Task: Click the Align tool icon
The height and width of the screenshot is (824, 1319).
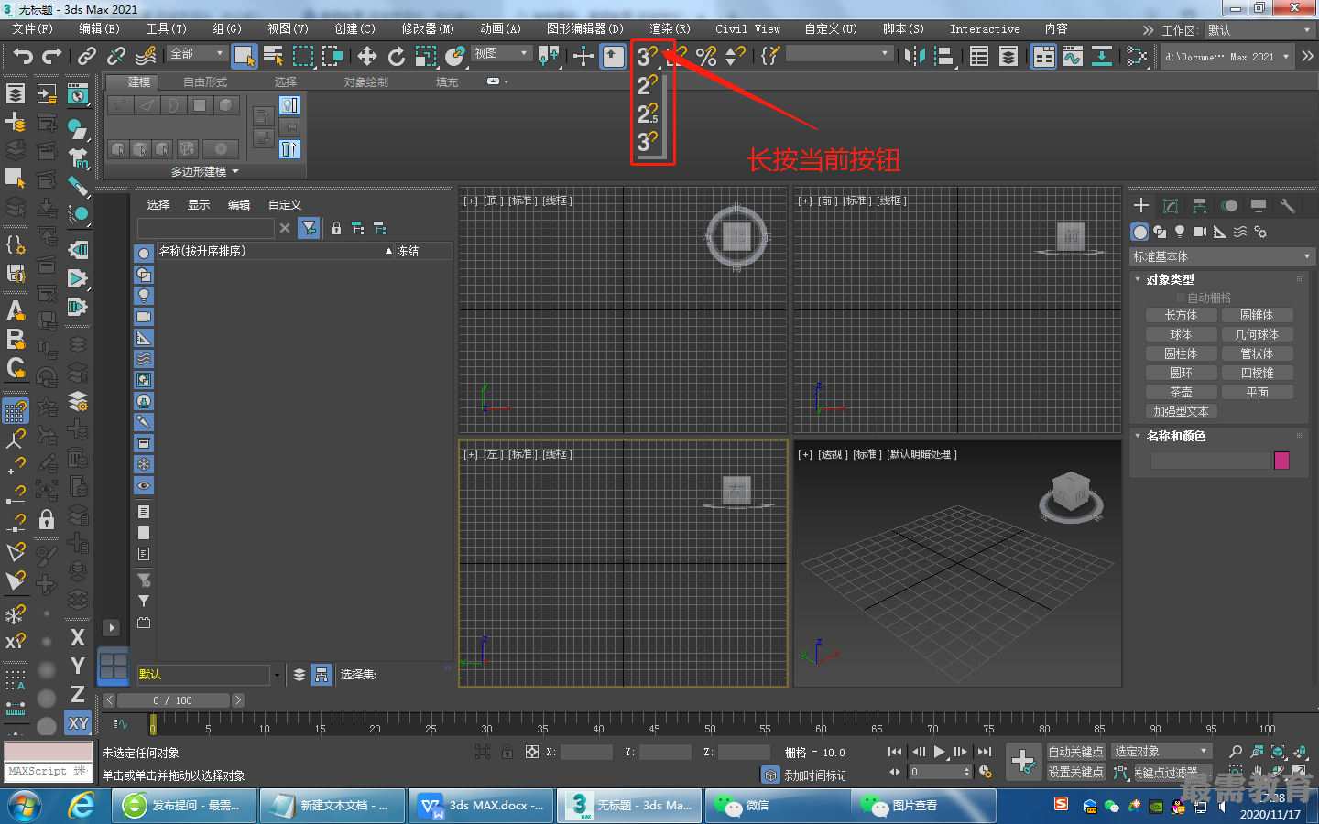Action: 943,56
